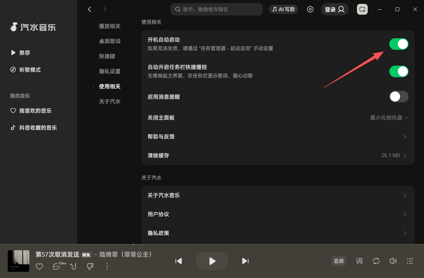Open comments 10w+ icon
Screen dimensions: 424x278
coord(59,266)
